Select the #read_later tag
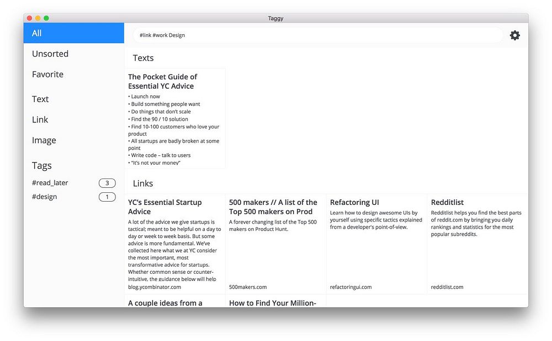The width and height of the screenshot is (552, 341). tap(50, 182)
